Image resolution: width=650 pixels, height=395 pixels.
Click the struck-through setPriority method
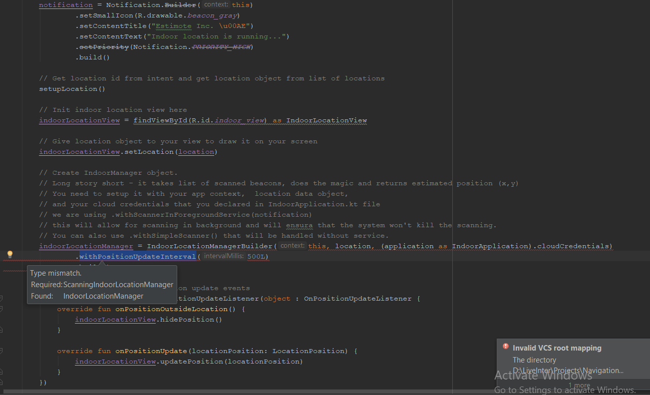pyautogui.click(x=104, y=47)
